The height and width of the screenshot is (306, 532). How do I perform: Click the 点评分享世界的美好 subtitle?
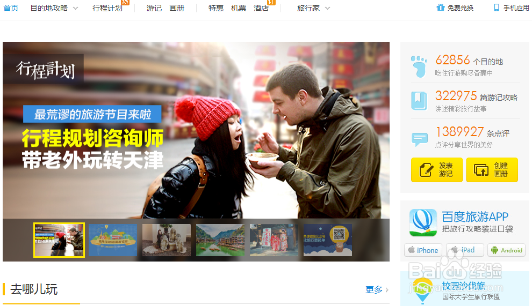tap(464, 145)
